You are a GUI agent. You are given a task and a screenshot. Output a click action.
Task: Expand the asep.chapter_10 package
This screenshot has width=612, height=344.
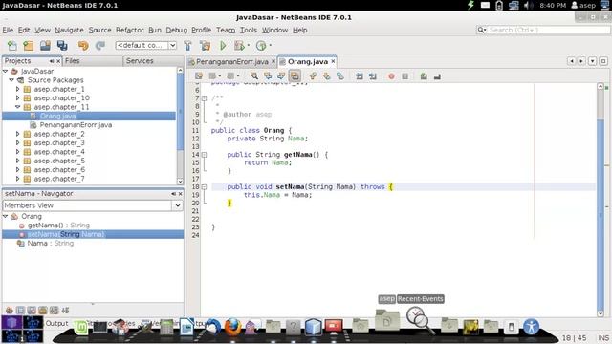click(x=18, y=97)
